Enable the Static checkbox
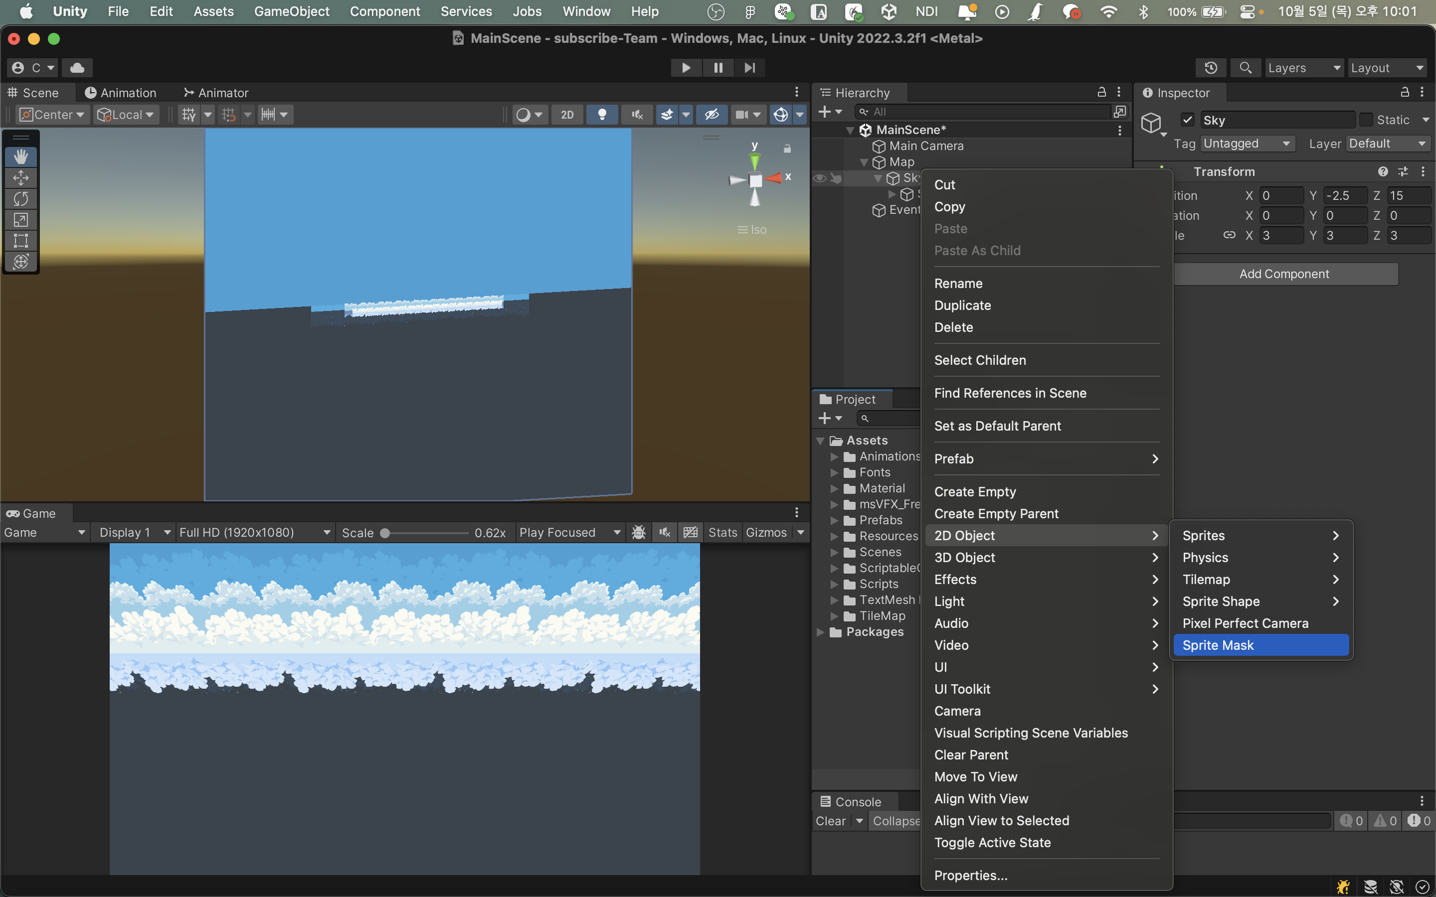This screenshot has width=1436, height=897. point(1365,120)
